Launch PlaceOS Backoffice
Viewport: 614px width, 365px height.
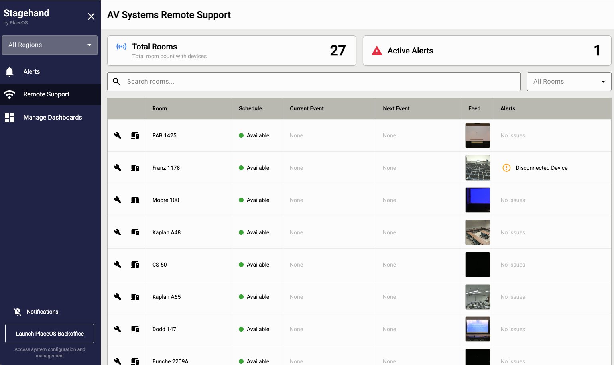click(x=50, y=334)
